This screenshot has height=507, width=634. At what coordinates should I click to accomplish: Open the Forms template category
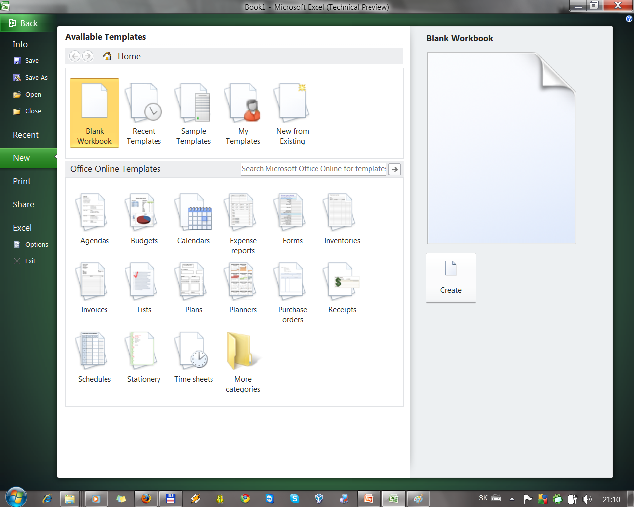coord(293,219)
